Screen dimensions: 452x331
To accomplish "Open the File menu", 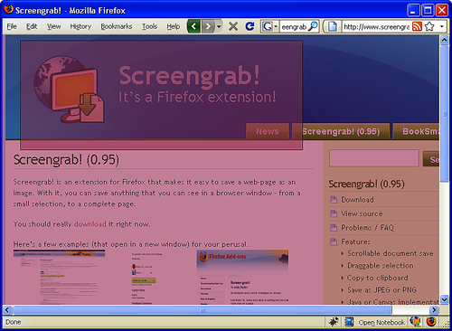I will (x=12, y=26).
